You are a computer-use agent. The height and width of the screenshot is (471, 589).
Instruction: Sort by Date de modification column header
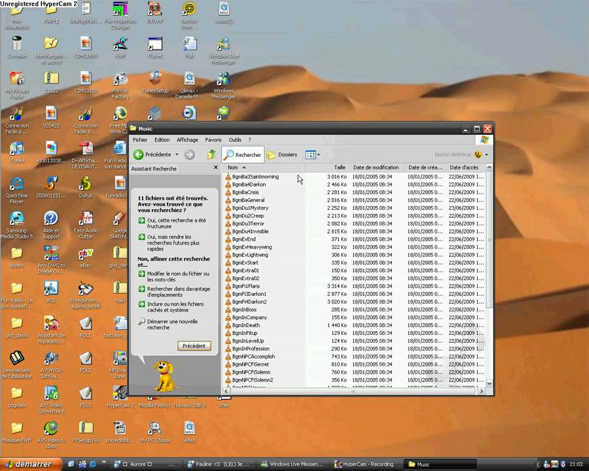pos(376,167)
